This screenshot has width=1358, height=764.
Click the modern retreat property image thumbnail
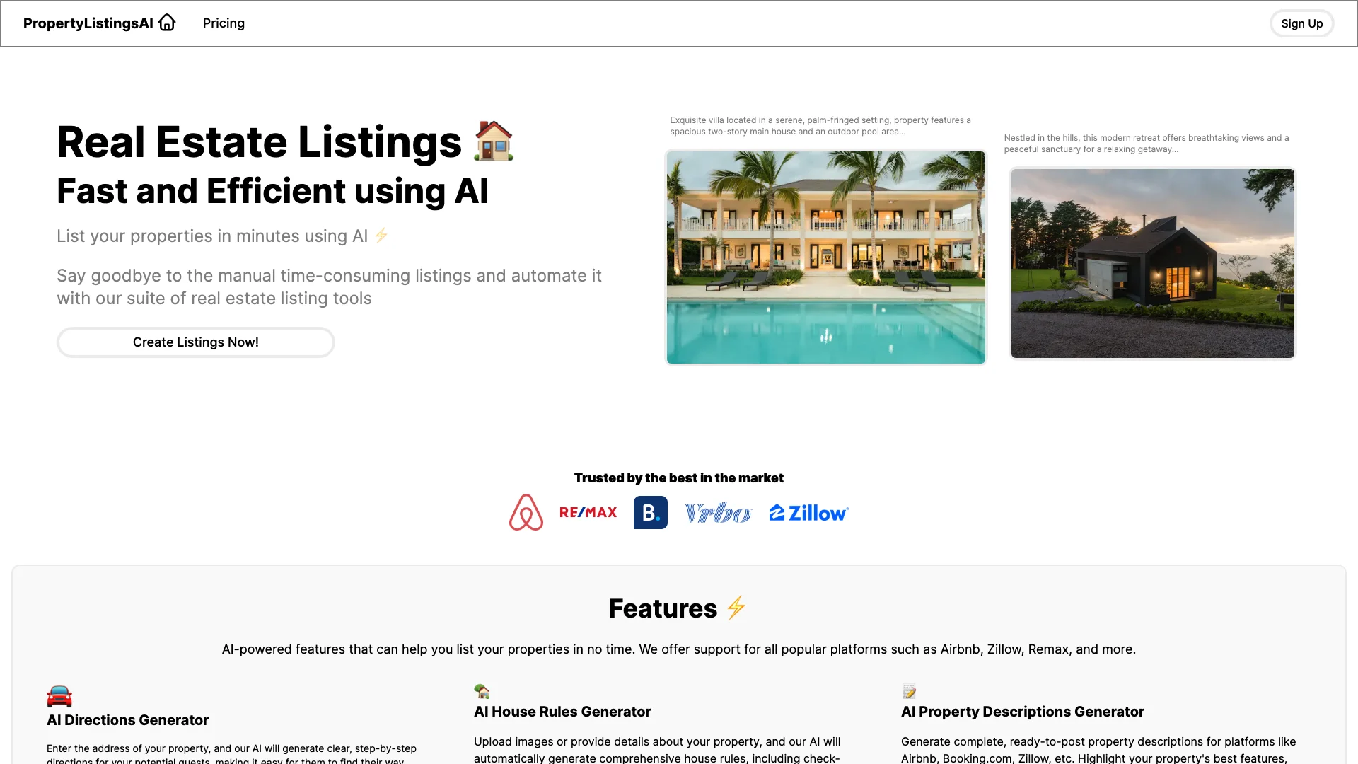tap(1152, 262)
